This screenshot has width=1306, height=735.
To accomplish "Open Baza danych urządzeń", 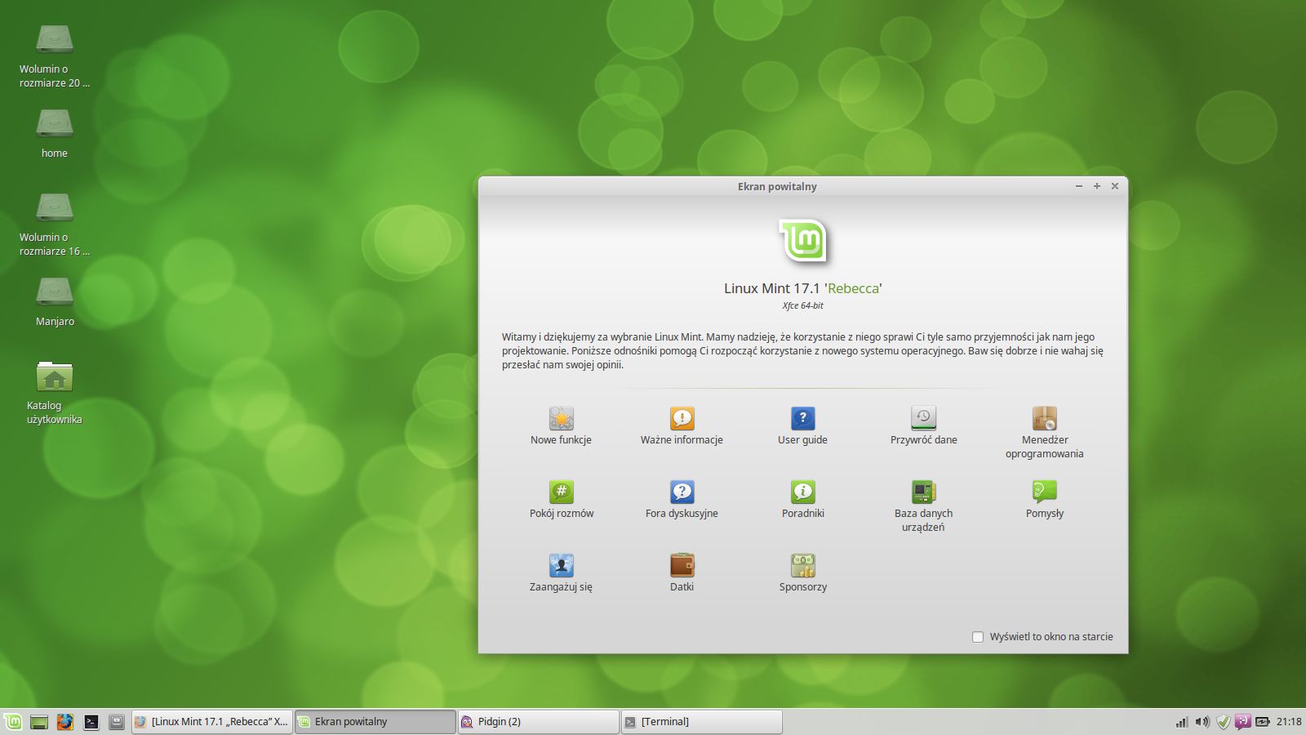I will click(923, 492).
